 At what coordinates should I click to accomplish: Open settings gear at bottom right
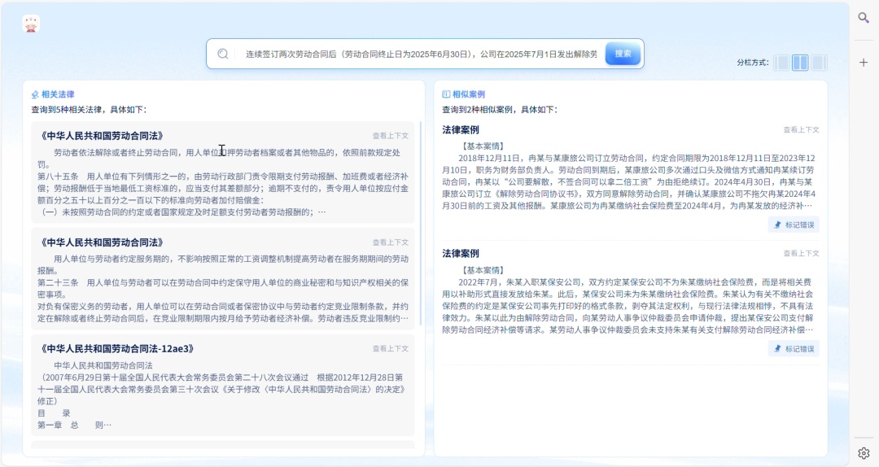pyautogui.click(x=864, y=452)
